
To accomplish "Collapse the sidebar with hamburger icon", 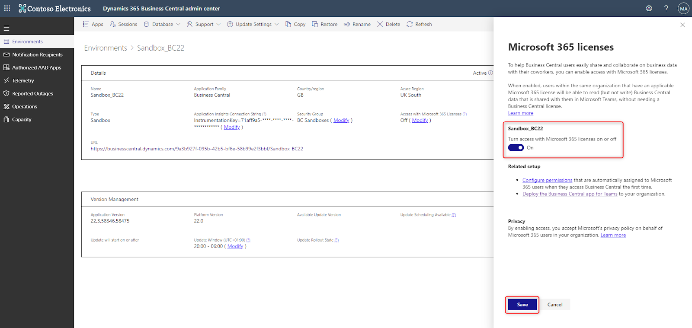I will (6, 29).
